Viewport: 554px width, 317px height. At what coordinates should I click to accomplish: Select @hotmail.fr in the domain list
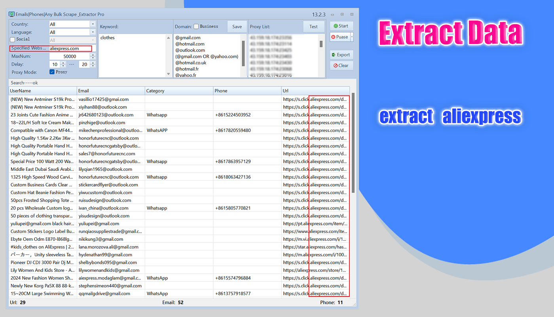tap(187, 69)
